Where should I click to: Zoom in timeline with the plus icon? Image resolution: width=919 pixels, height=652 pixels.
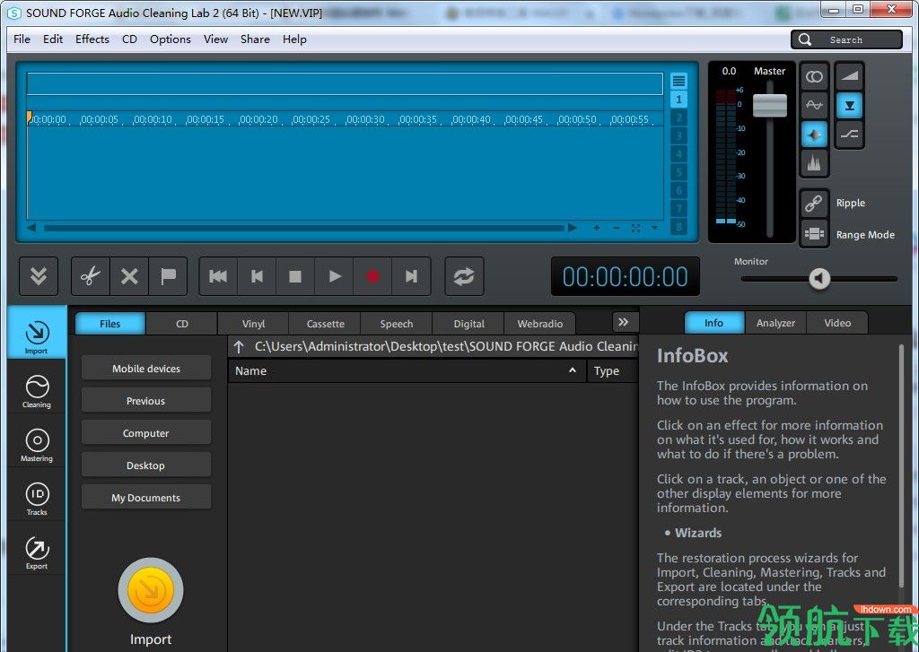597,228
